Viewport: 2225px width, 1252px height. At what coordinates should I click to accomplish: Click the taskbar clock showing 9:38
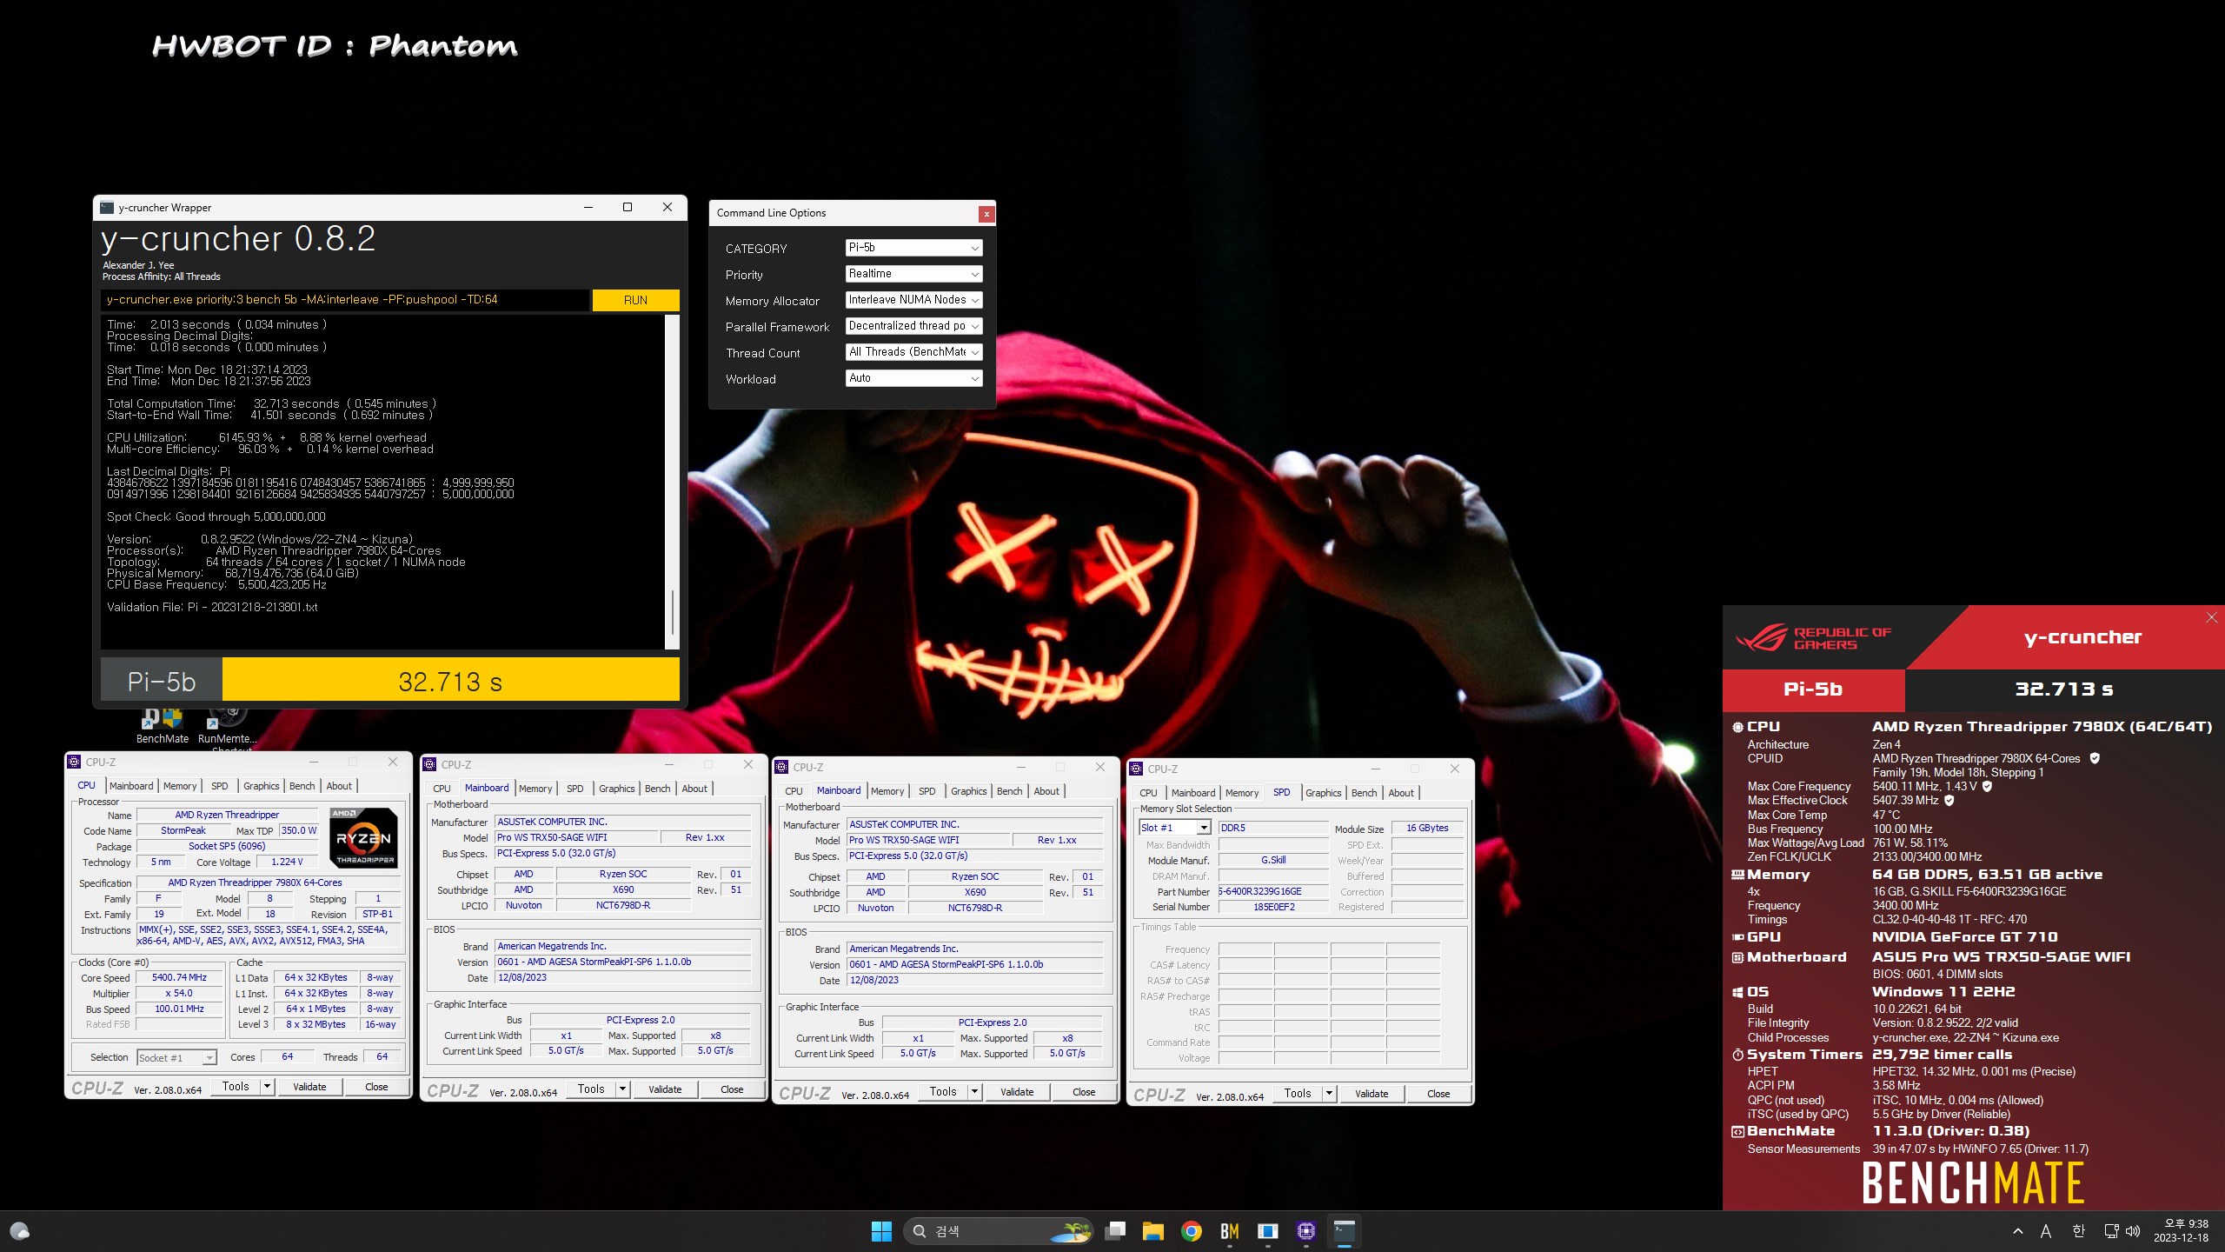2181,1231
